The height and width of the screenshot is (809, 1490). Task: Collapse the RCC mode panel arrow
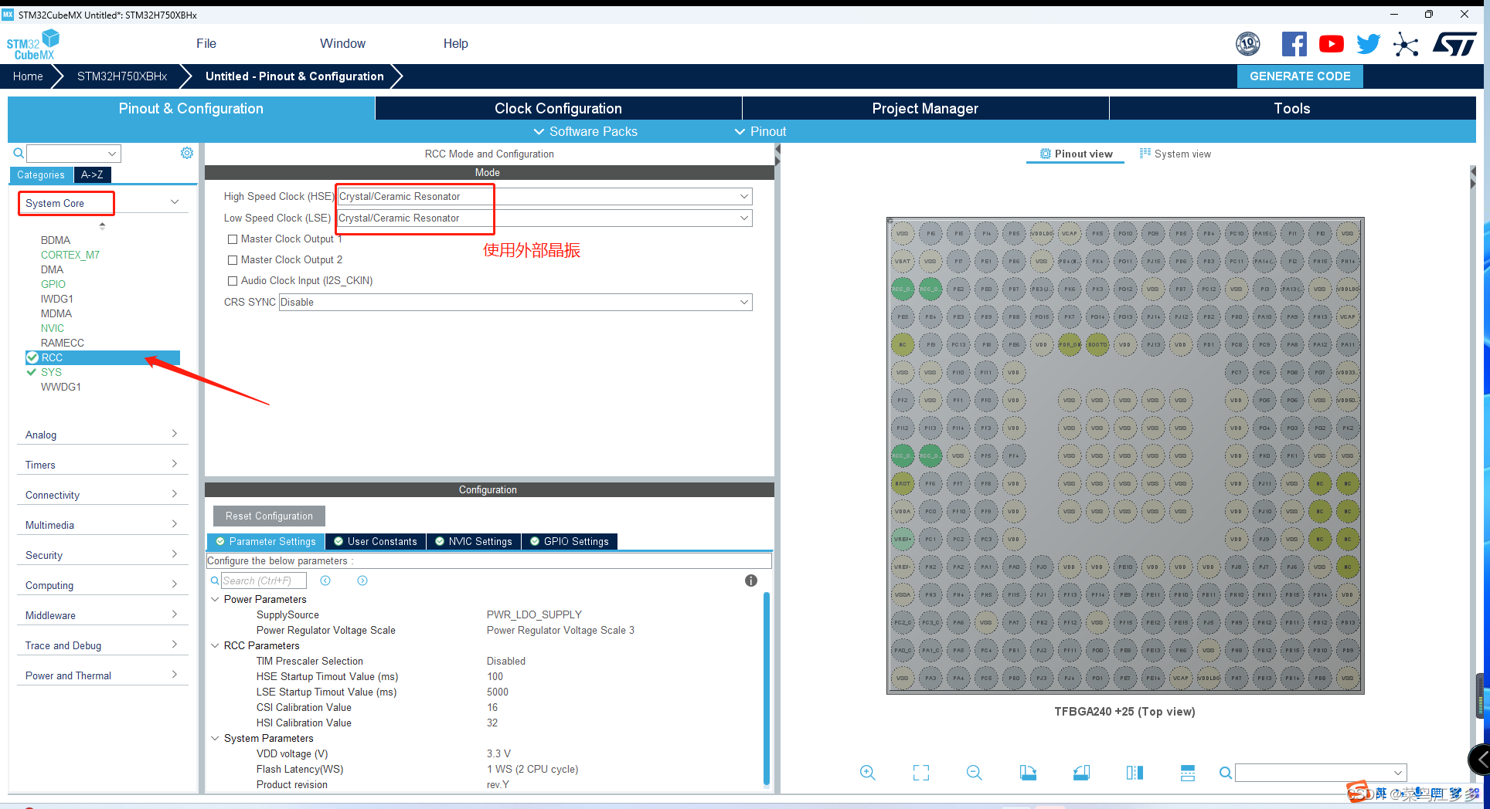point(777,154)
